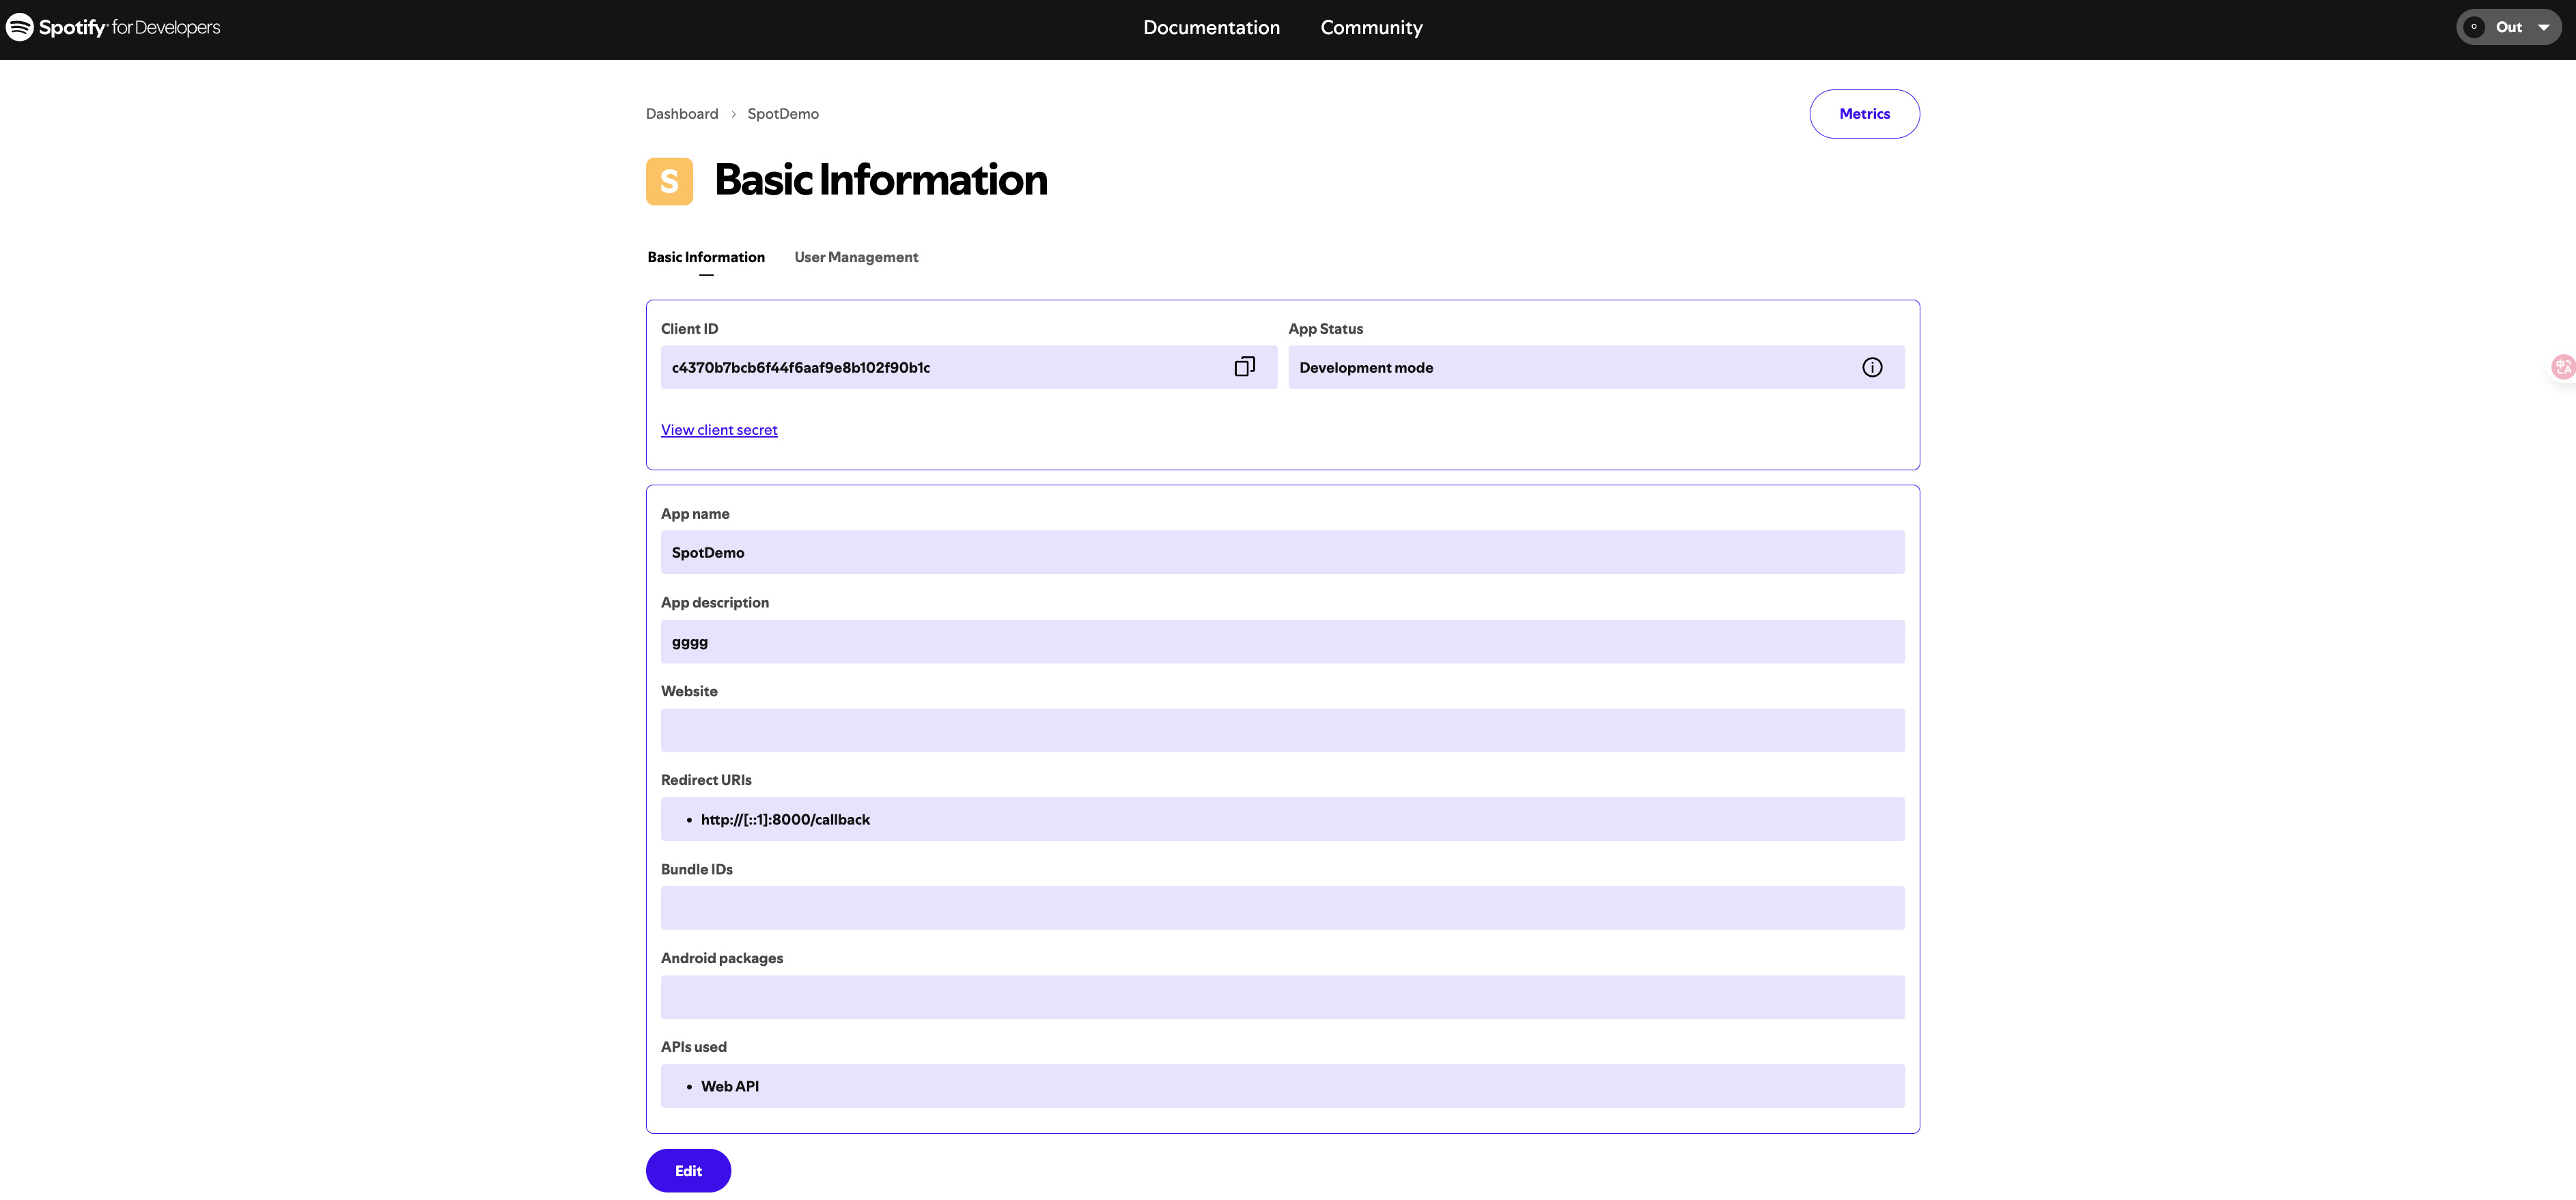Screen dimensions: 2576x1200
Task: Click the Development mode status field
Action: 1596,367
